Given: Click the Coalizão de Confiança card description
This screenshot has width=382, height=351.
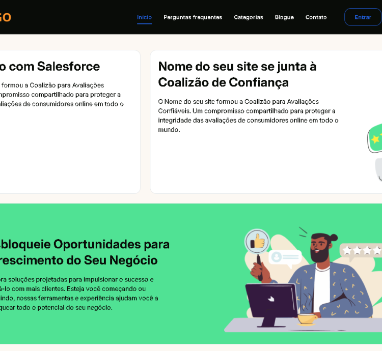Looking at the screenshot, I should coord(248,115).
